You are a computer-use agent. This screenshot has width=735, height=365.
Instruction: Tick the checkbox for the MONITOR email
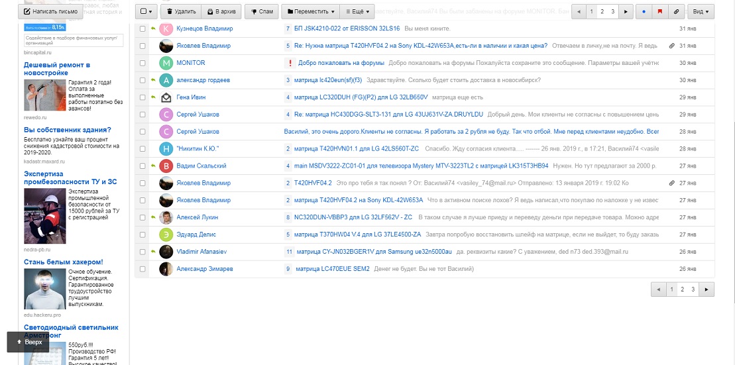pos(142,63)
